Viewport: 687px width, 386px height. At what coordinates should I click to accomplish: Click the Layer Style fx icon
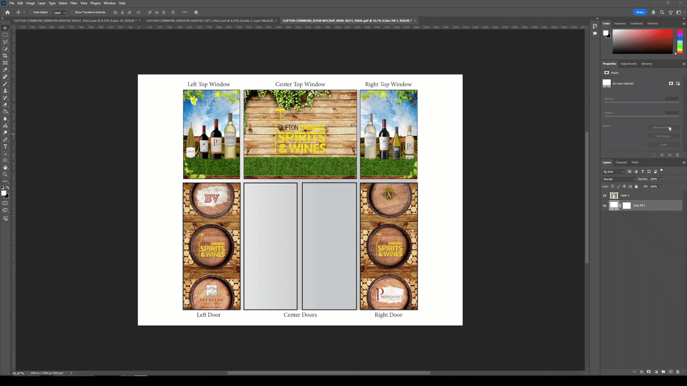(x=641, y=372)
